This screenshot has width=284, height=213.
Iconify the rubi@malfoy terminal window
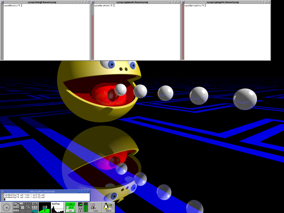[x=79, y=192]
